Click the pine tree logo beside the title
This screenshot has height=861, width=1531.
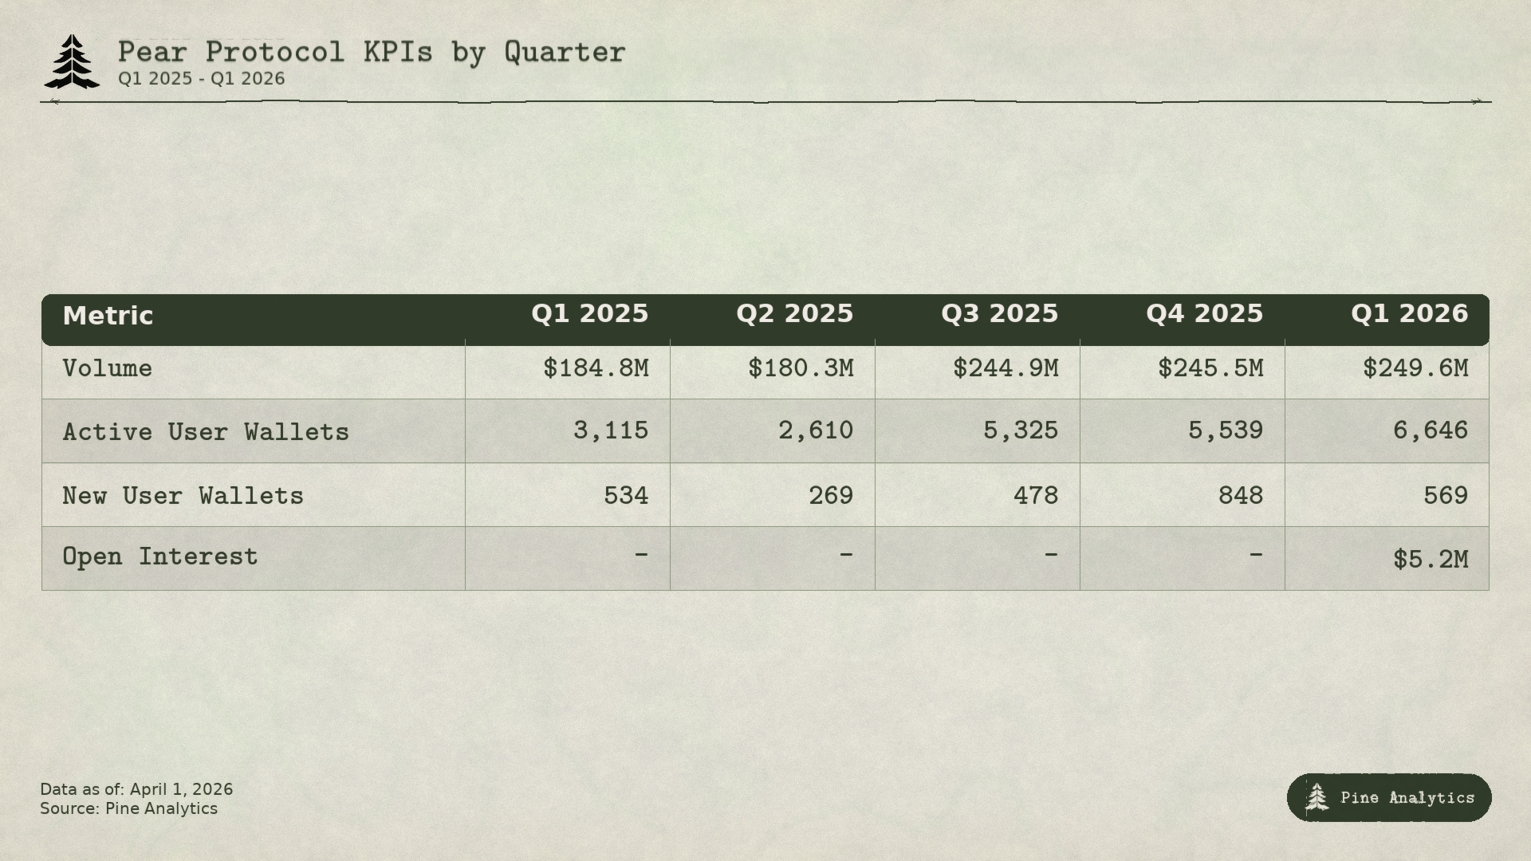[72, 61]
